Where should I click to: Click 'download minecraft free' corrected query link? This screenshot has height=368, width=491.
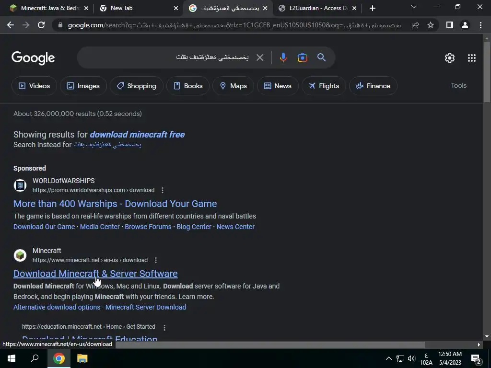pos(137,135)
